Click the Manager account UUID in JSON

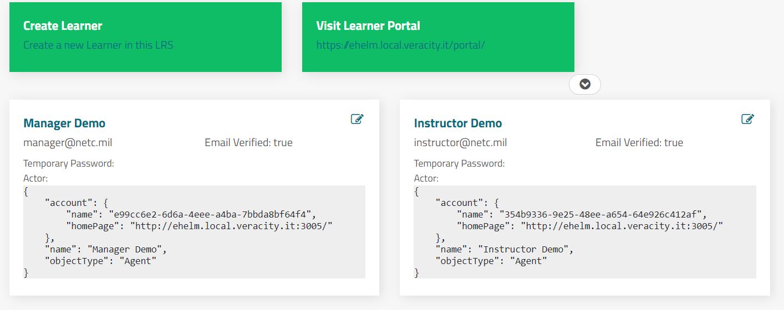click(x=212, y=214)
